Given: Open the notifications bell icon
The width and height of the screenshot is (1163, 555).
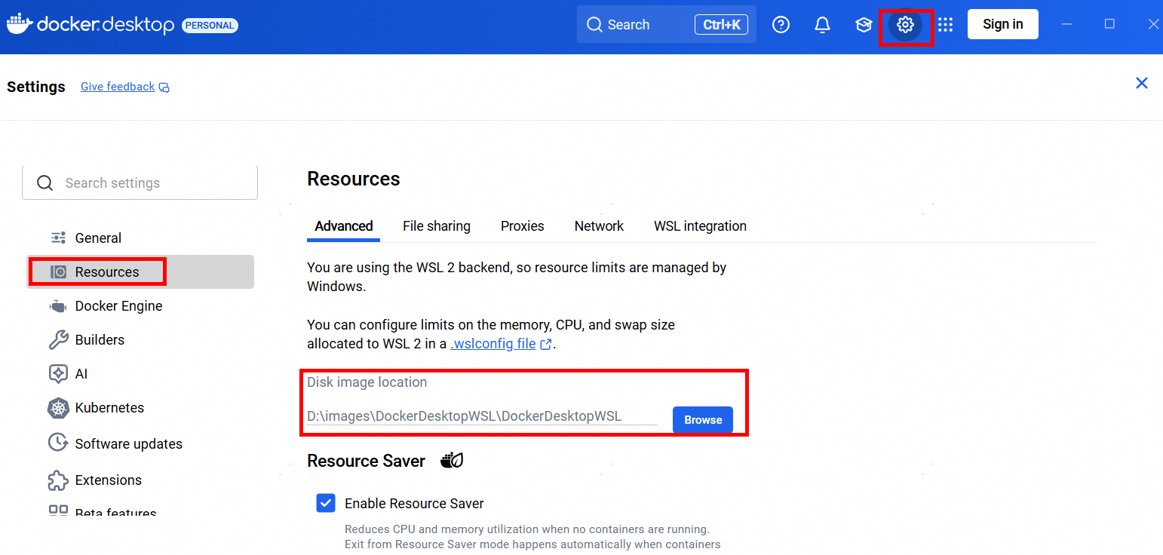Looking at the screenshot, I should pyautogui.click(x=822, y=25).
